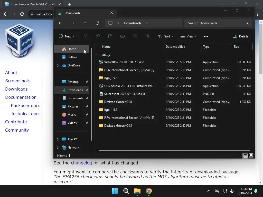263x197 pixels.
Task: Open Screenshots link in VirtualBox sidebar
Action: (x=18, y=81)
